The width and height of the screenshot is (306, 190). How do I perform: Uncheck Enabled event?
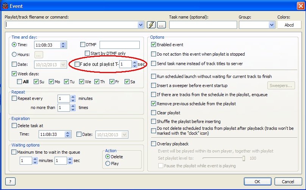tap(154, 45)
